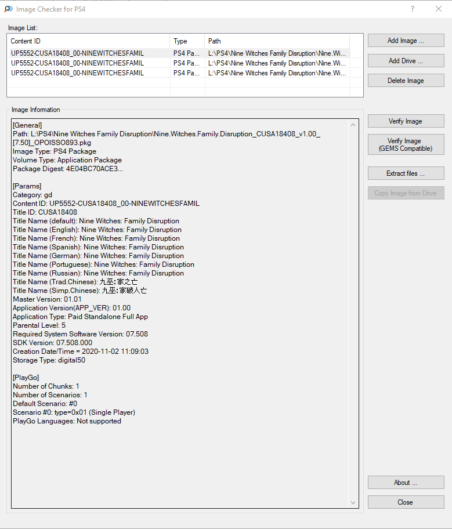452x529 pixels.
Task: Click the 'Number of Scenarios: 1' line
Action: click(50, 395)
